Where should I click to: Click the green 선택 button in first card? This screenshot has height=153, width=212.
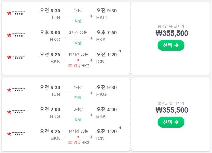tap(171, 45)
